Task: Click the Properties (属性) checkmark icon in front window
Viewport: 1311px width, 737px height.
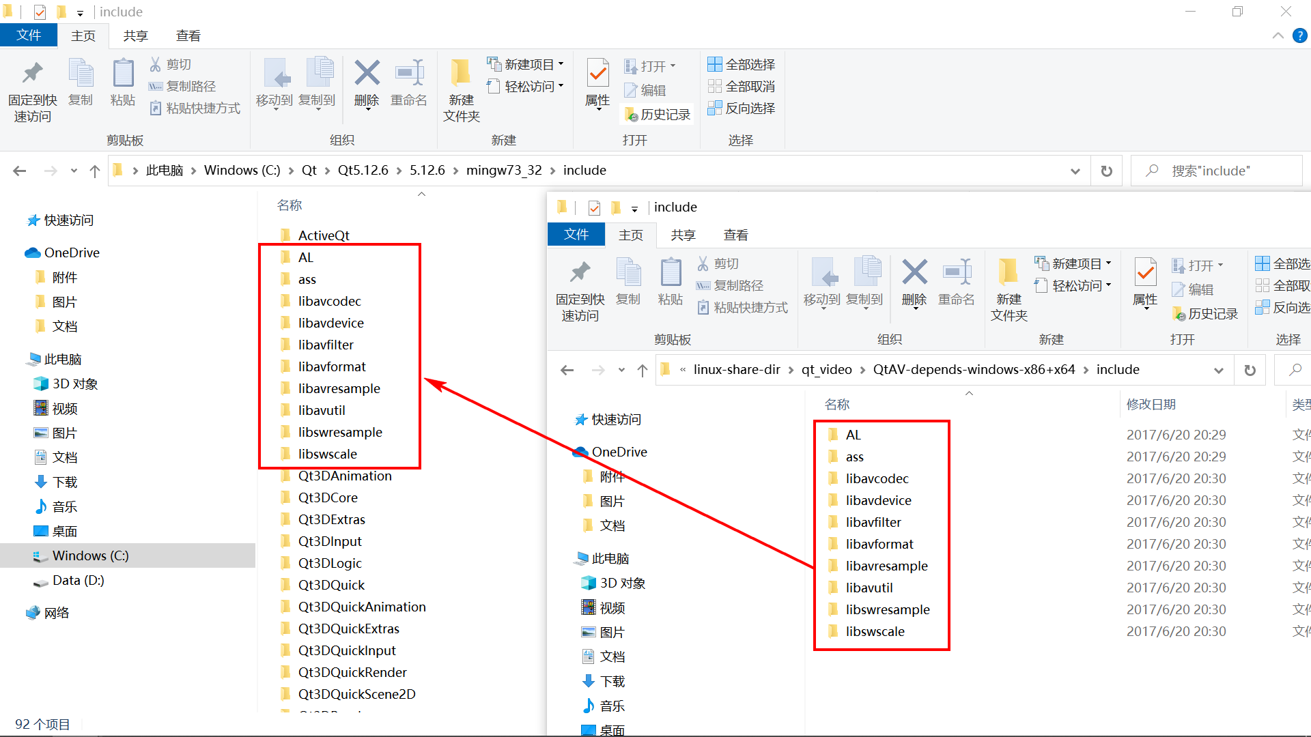Action: tap(1145, 273)
